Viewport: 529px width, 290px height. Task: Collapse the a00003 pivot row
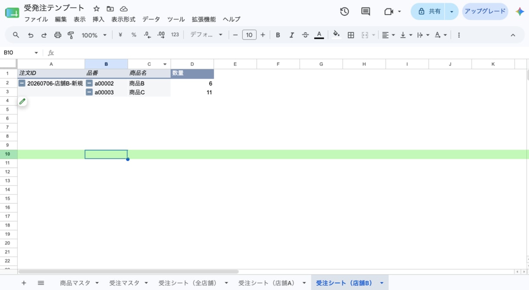point(89,92)
